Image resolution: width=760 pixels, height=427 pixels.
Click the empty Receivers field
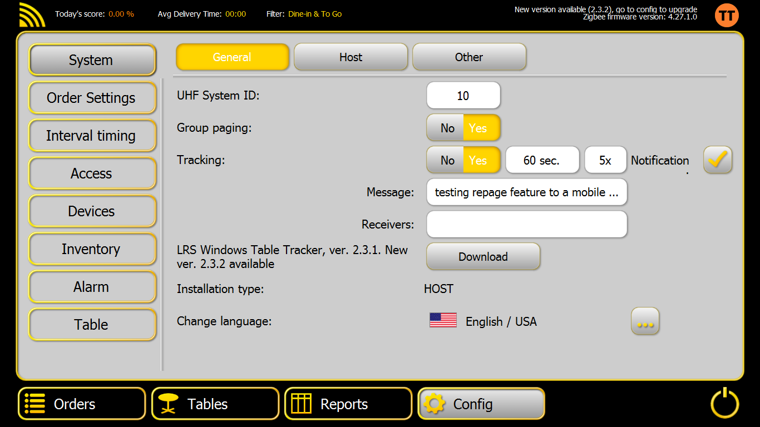527,225
